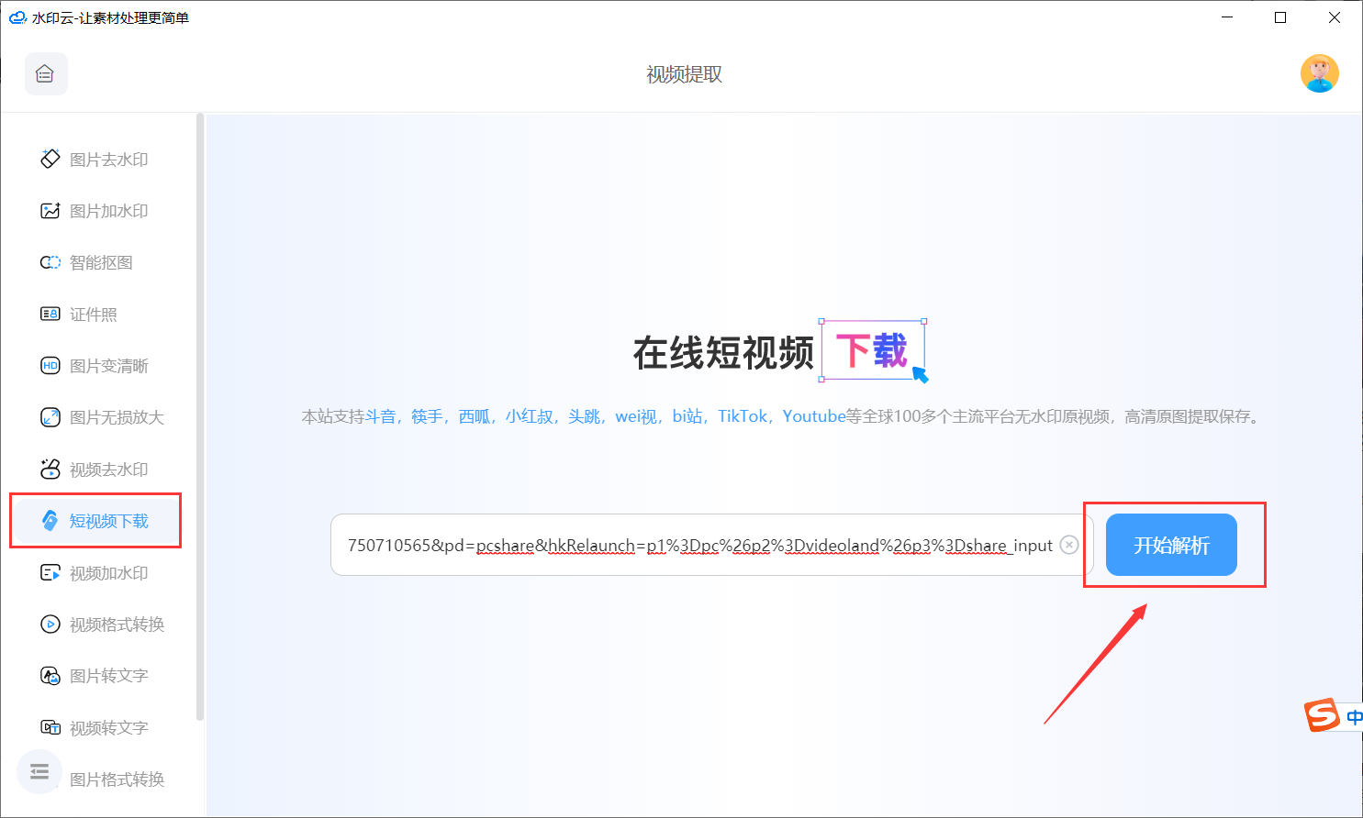Viewport: 1363px width, 818px height.
Task: Select the 智能抠图 cutout icon
Action: 50,262
